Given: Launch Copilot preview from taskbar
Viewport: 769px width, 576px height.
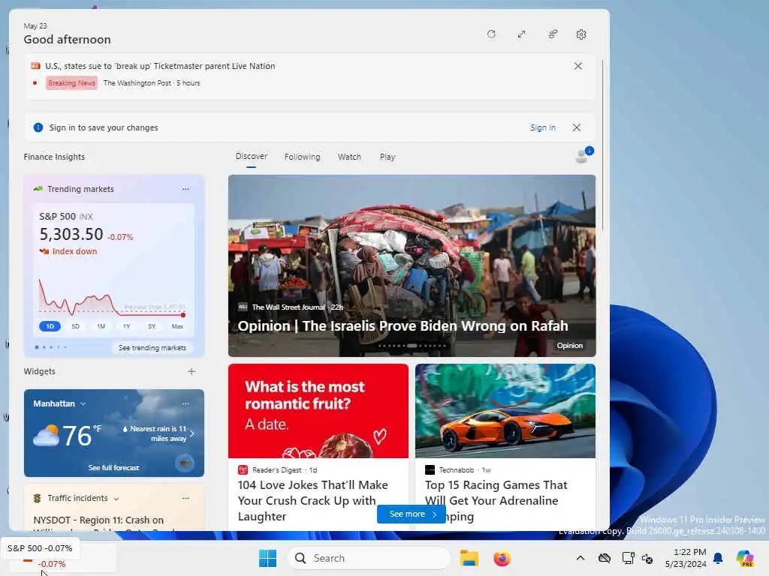Looking at the screenshot, I should [745, 558].
